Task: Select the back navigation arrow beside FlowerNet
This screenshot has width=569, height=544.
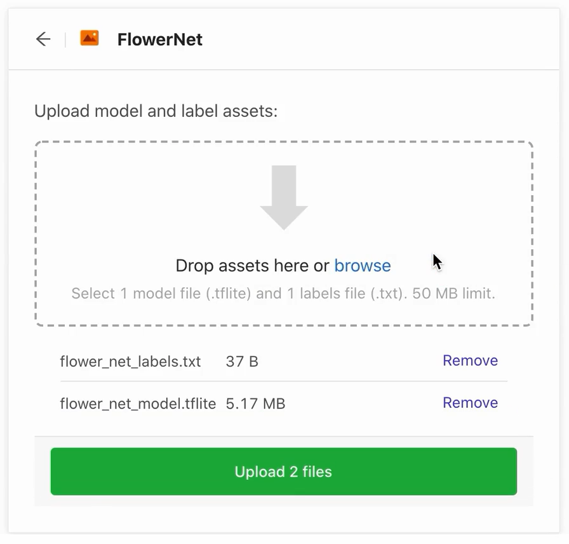Action: 43,39
